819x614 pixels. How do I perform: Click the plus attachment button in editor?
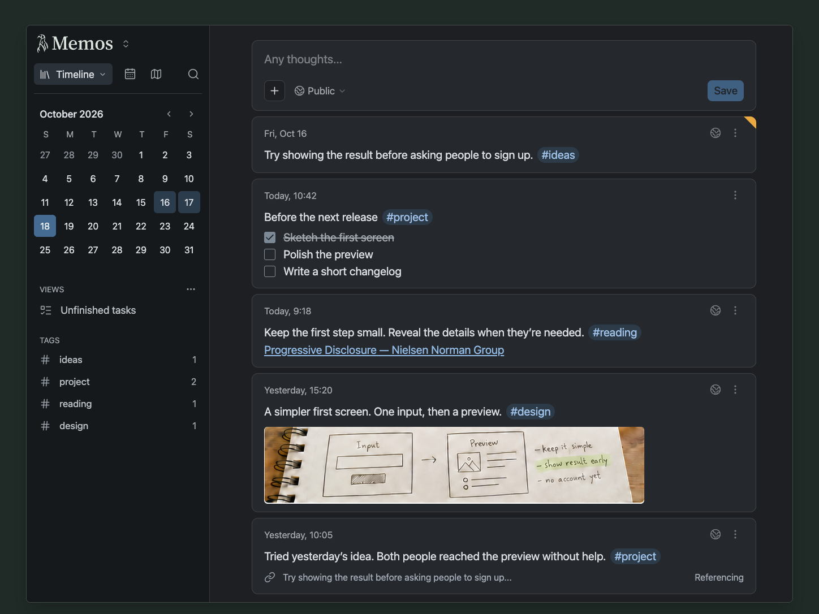[274, 90]
